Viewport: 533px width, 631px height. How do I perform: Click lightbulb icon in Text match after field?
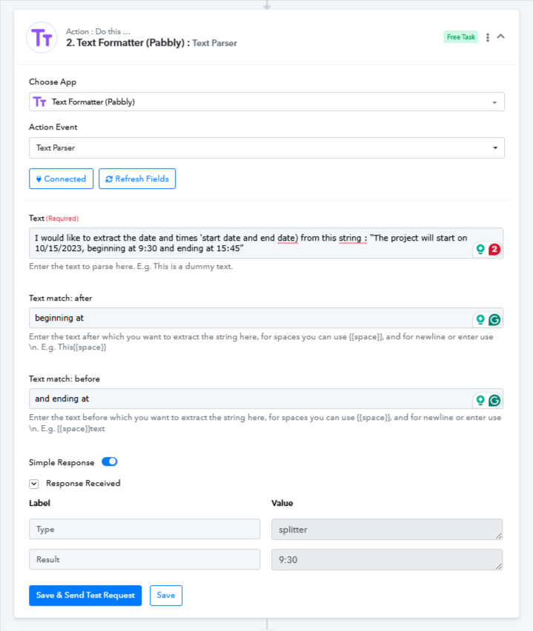pyautogui.click(x=480, y=319)
